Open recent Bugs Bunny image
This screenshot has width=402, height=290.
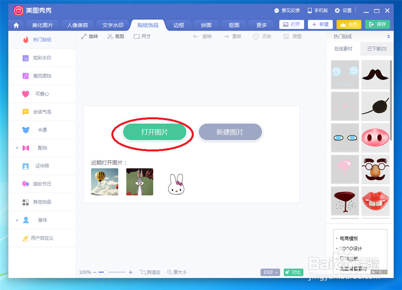pyautogui.click(x=140, y=182)
